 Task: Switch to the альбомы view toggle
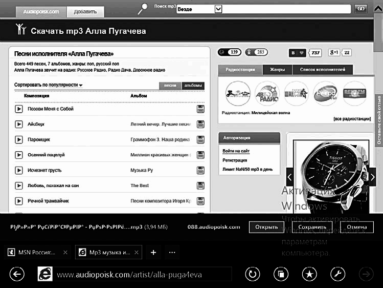click(193, 86)
